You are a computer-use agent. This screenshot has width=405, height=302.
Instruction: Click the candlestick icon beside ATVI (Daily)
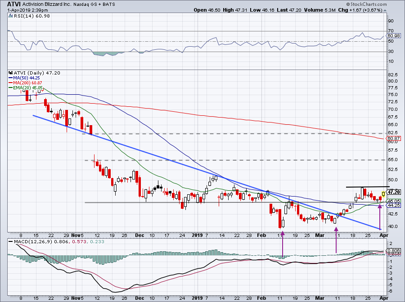11,73
